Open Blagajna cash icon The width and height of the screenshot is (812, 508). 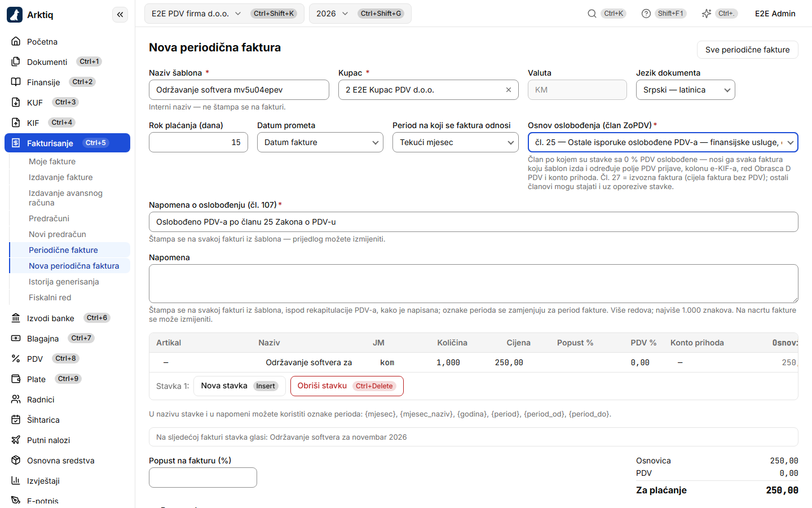(x=16, y=339)
